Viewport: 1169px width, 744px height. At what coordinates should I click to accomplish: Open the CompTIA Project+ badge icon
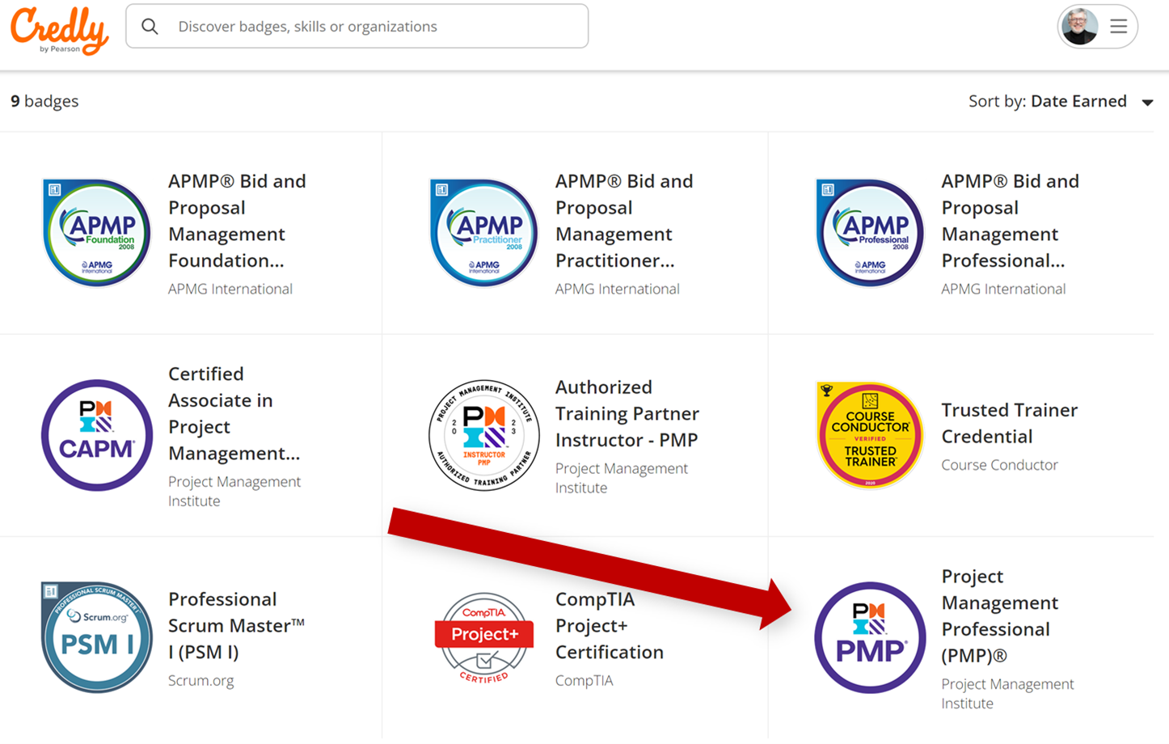[483, 637]
